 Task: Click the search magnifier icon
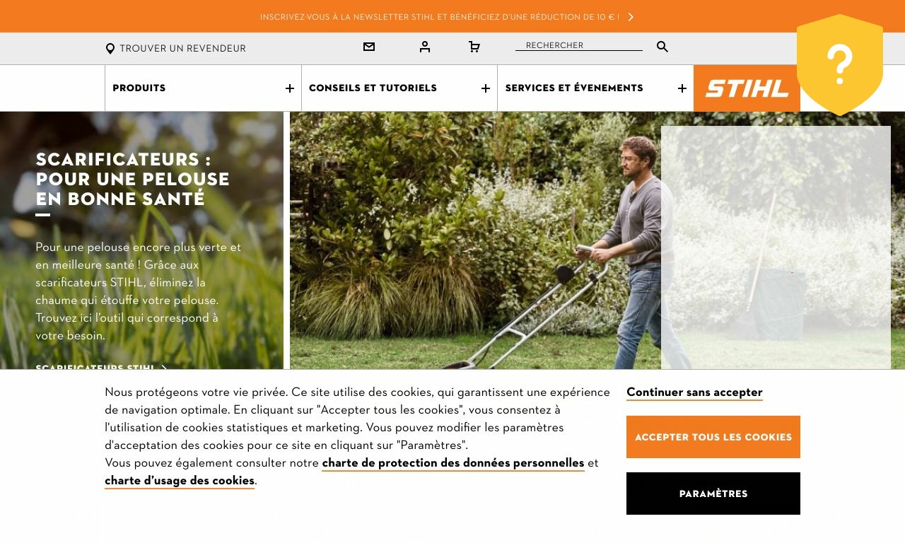pos(662,47)
